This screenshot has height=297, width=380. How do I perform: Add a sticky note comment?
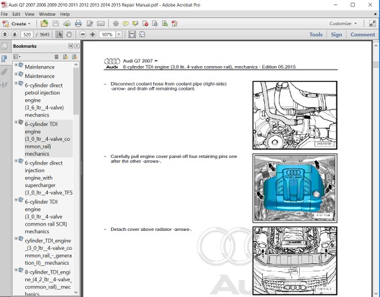coord(126,23)
